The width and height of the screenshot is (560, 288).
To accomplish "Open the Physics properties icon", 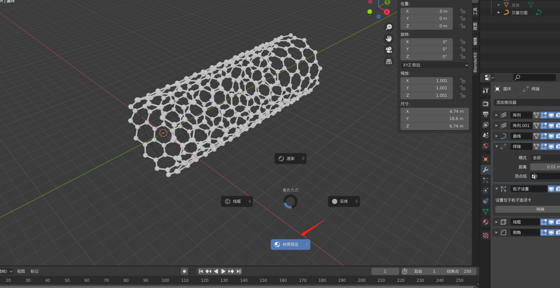I will click(x=485, y=191).
